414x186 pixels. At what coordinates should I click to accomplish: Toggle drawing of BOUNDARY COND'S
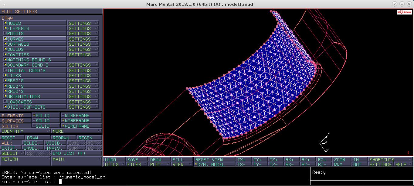pos(35,65)
